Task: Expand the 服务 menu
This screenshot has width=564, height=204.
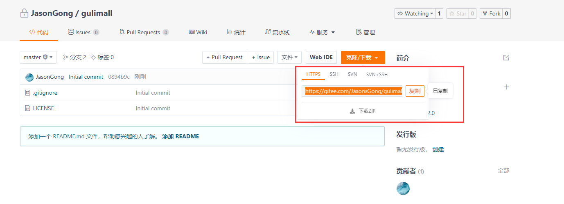Action: (322, 32)
